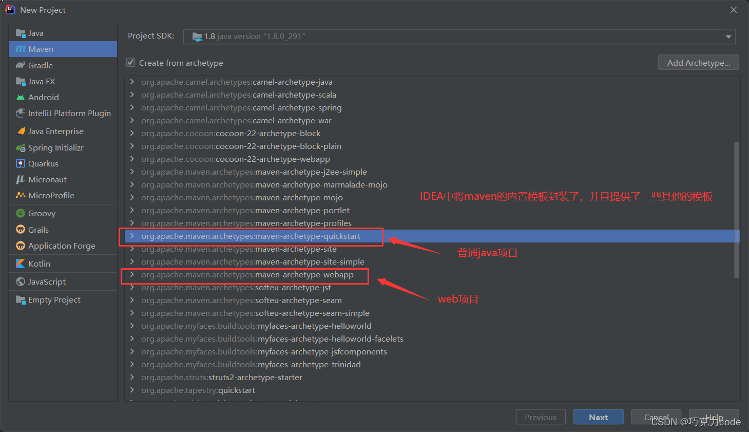Click the Previous button
This screenshot has width=749, height=432.
541,417
